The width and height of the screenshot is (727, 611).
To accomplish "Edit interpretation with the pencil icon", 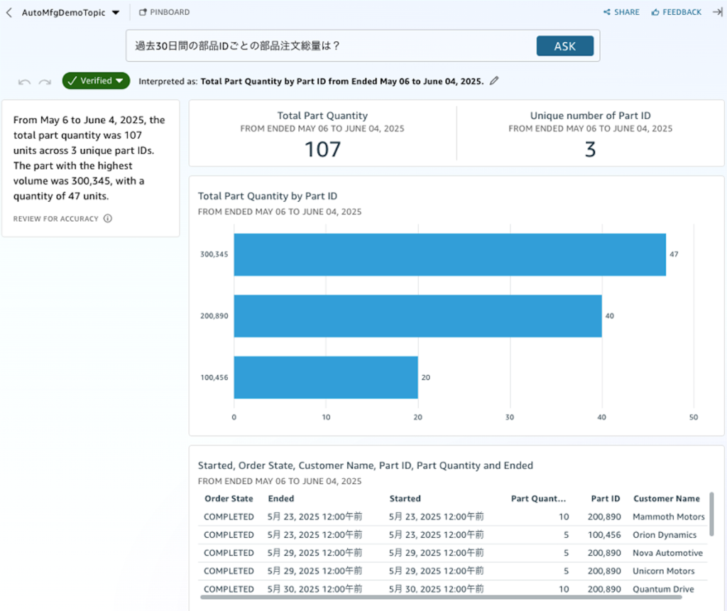I will click(494, 81).
